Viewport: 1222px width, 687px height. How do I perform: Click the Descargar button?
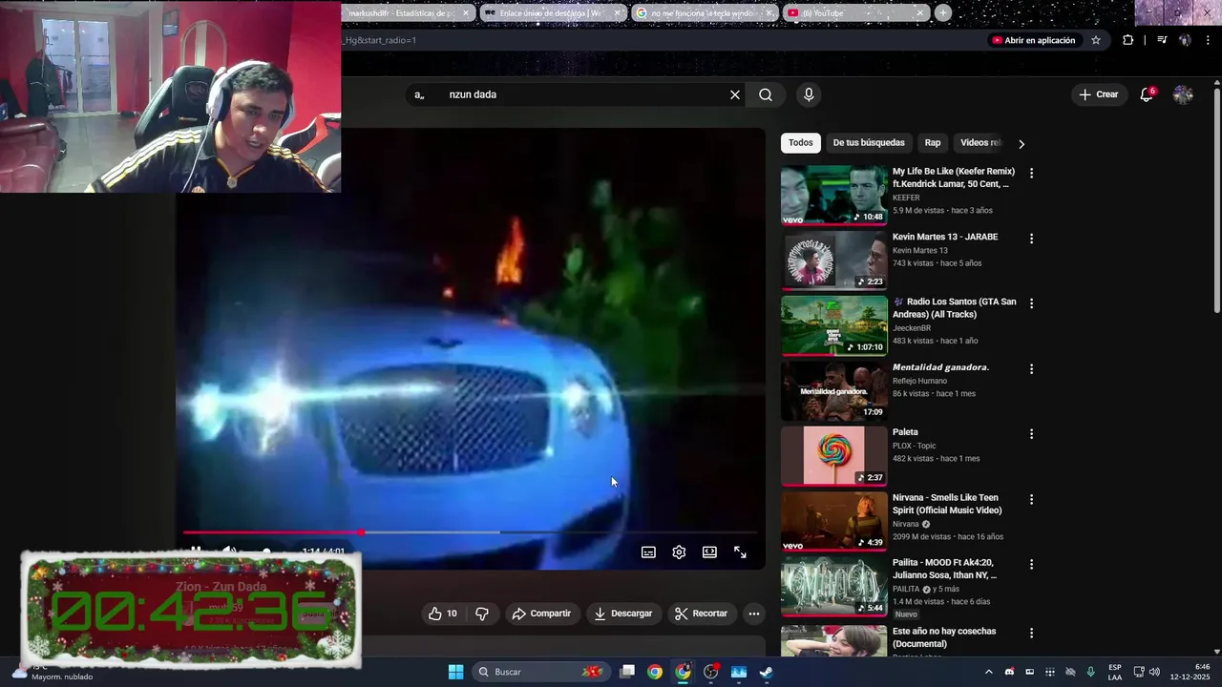point(622,614)
